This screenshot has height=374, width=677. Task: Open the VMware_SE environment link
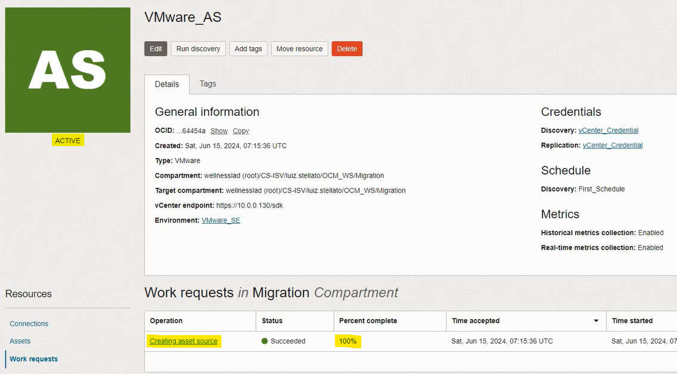click(x=221, y=220)
